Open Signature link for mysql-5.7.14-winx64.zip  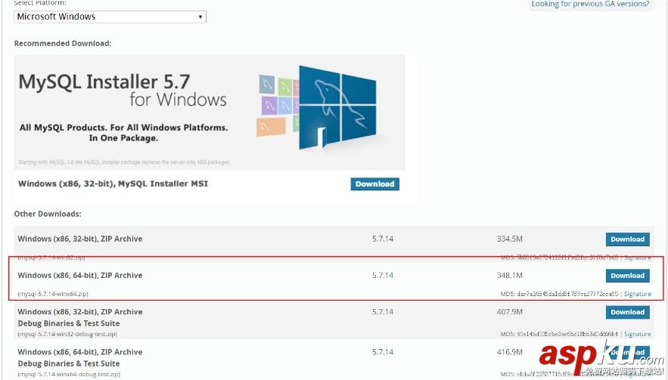[637, 294]
